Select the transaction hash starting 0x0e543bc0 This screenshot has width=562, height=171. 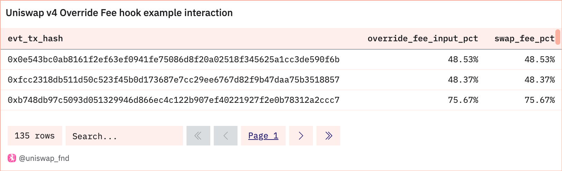pyautogui.click(x=174, y=59)
